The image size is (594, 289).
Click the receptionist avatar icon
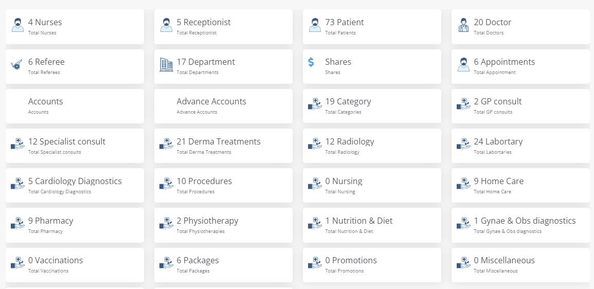point(166,25)
